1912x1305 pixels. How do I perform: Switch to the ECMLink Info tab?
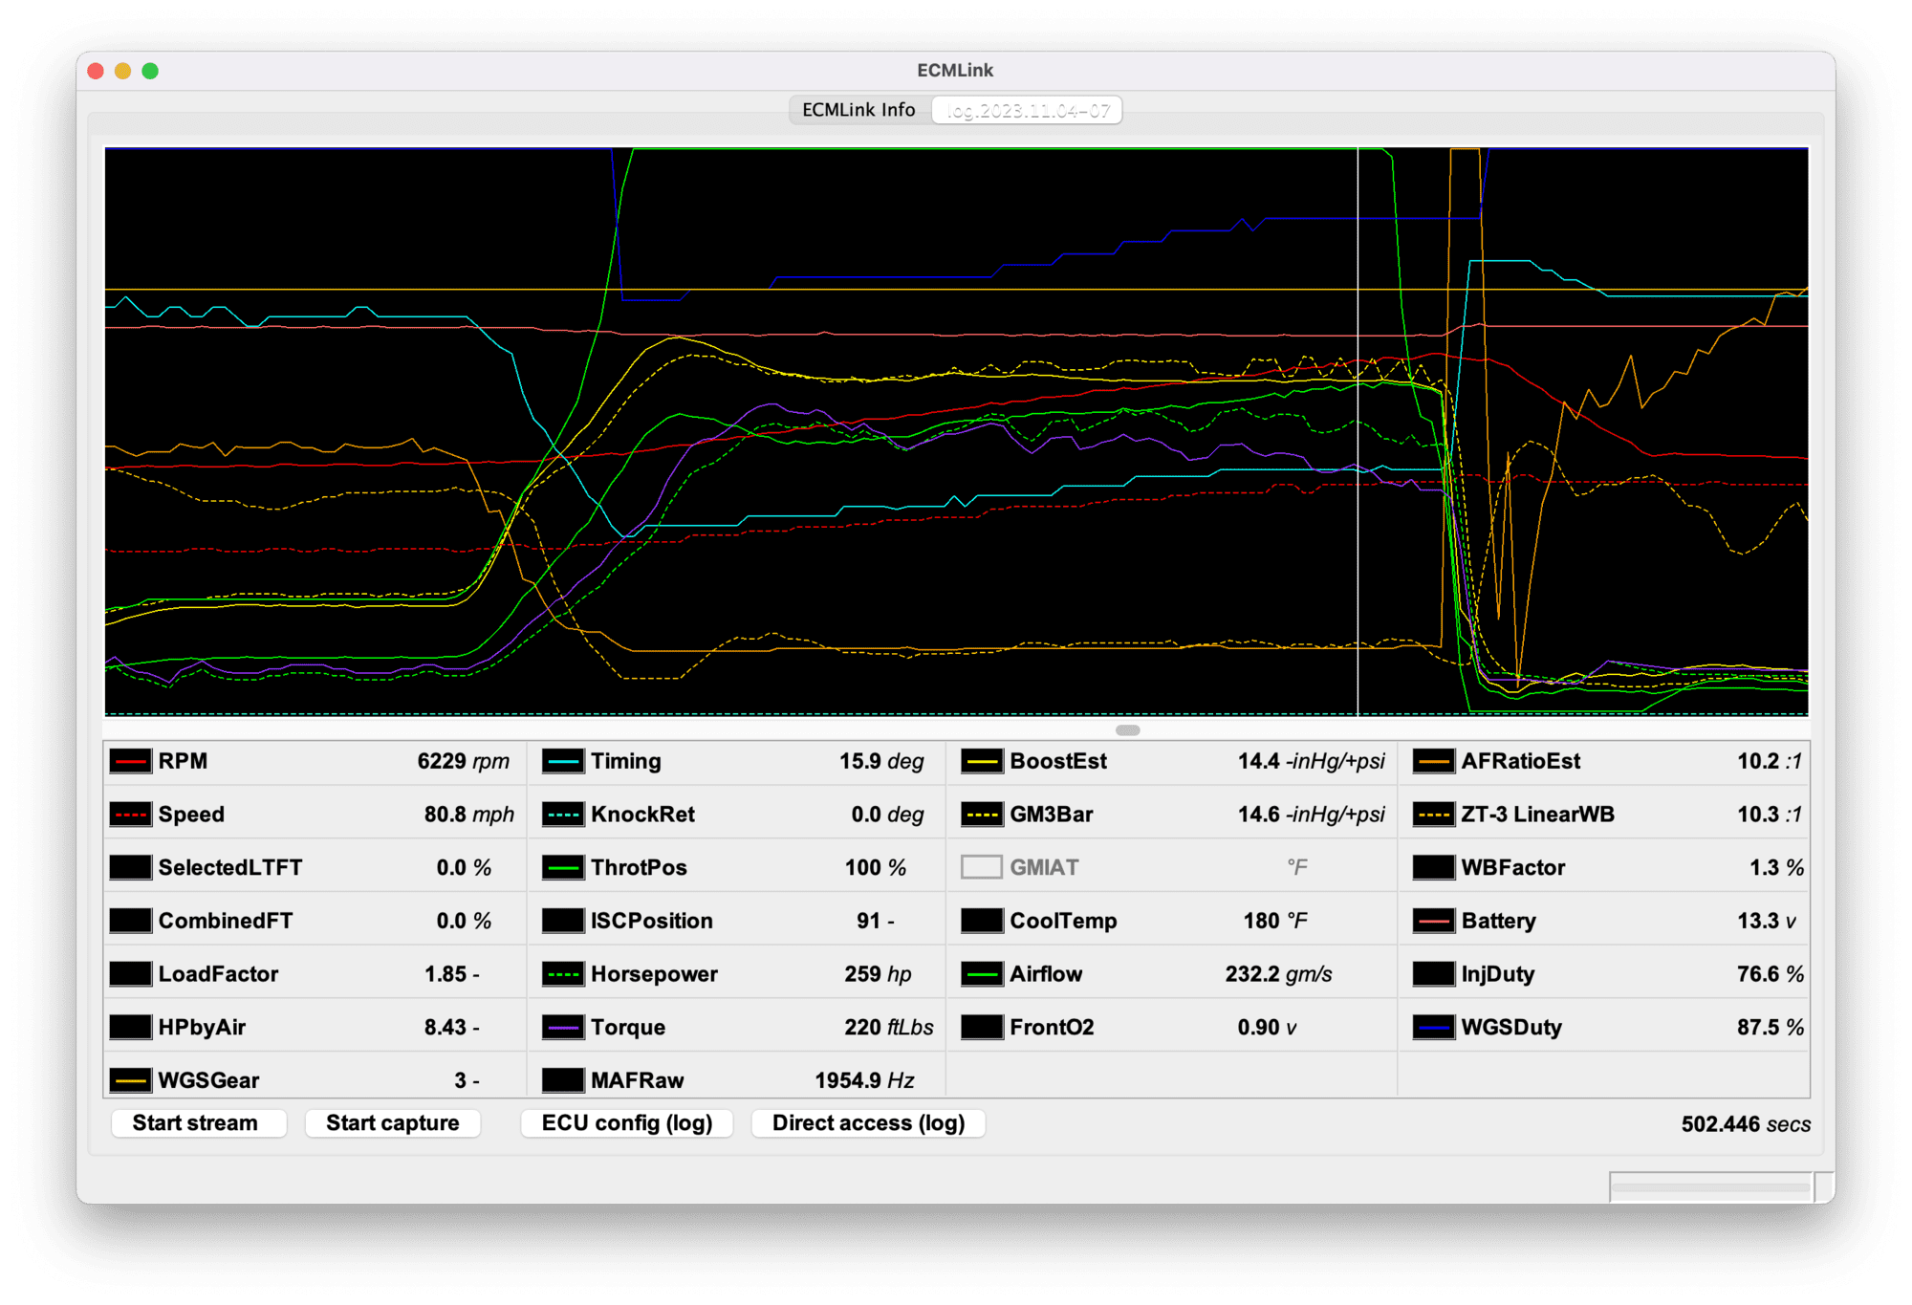tap(858, 110)
